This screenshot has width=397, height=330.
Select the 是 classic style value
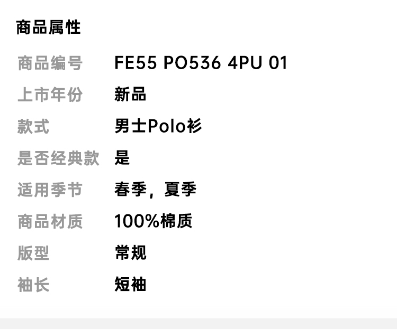coord(122,158)
